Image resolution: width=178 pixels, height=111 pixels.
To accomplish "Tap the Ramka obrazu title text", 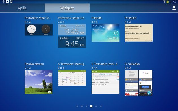I will [34, 64].
